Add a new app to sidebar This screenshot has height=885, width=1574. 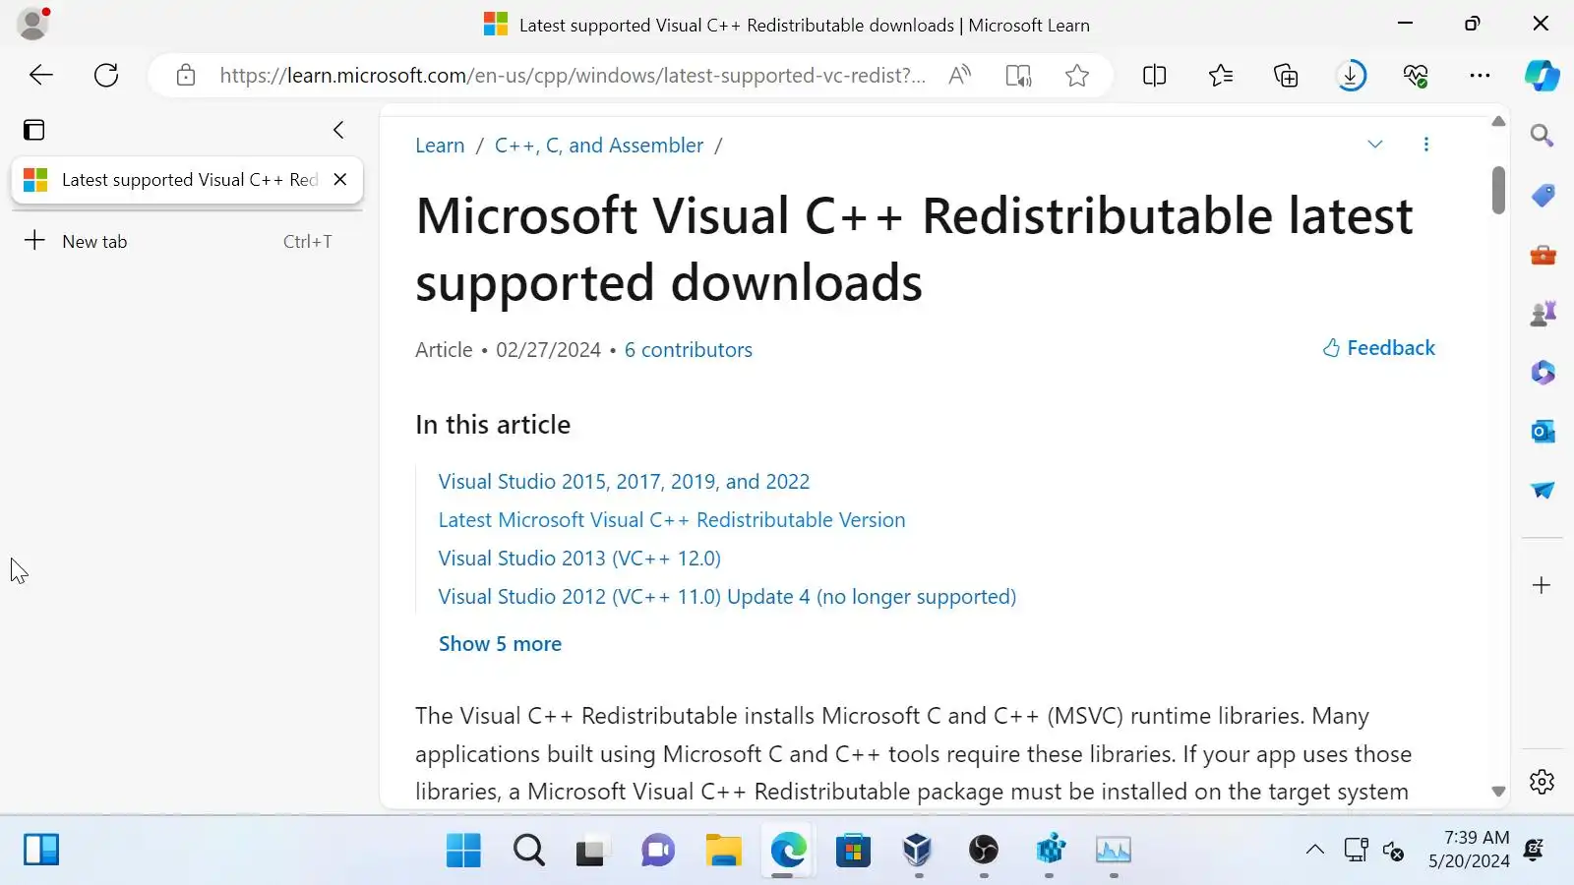[x=1543, y=585]
